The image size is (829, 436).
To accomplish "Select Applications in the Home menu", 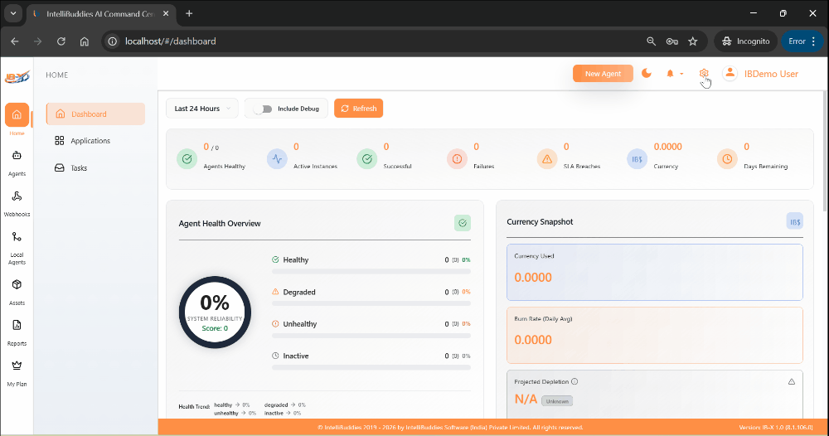I will [x=90, y=141].
